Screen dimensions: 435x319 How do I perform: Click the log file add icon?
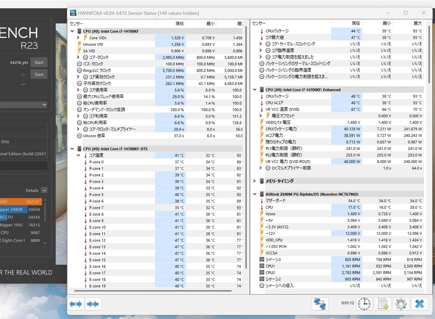tap(383, 304)
